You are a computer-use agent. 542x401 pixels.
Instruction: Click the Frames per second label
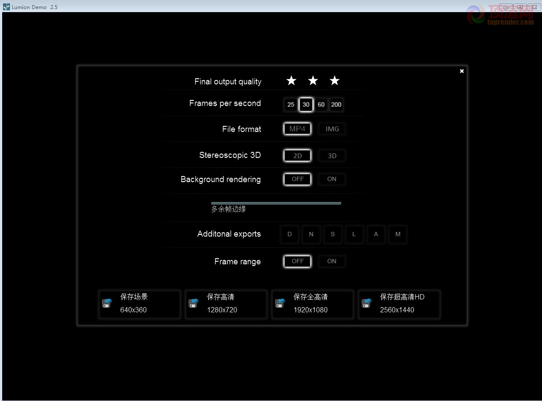(x=225, y=103)
